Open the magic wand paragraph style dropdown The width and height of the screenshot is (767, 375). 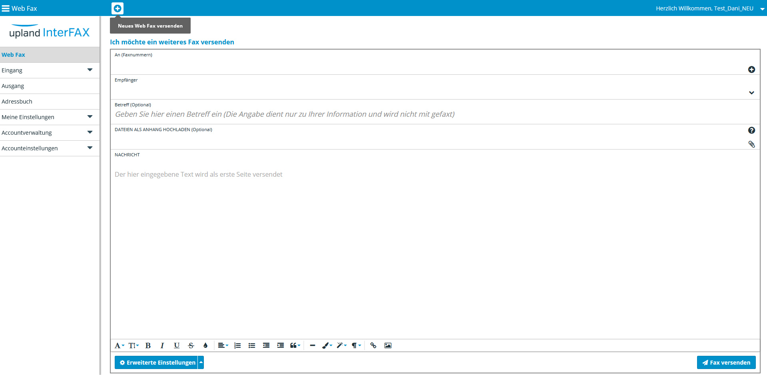(x=341, y=345)
